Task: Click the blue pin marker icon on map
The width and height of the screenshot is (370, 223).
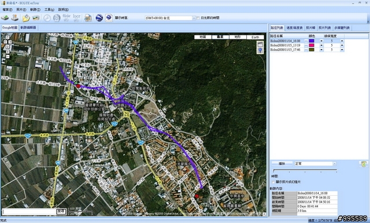Action: 260,50
